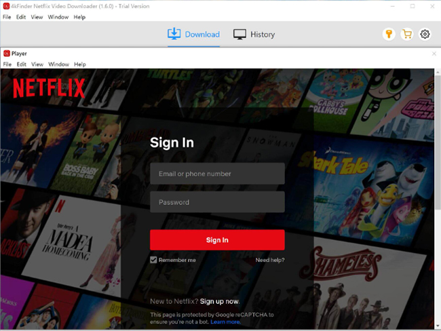Viewport: 441px width, 331px height.
Task: Open View menu in Player window
Action: [x=37, y=64]
